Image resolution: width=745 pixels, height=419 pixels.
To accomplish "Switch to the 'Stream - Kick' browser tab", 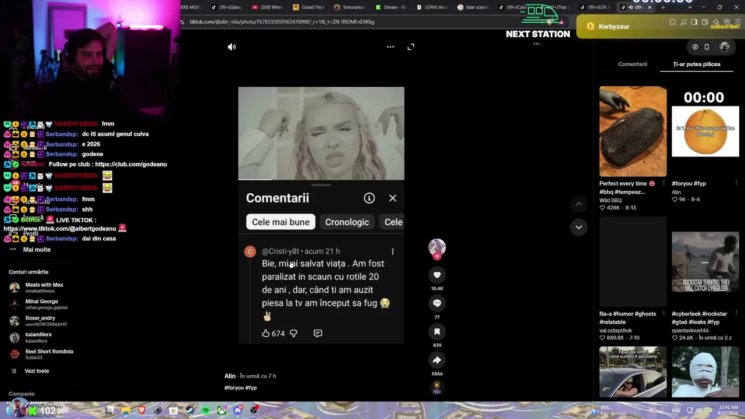I will coord(390,7).
